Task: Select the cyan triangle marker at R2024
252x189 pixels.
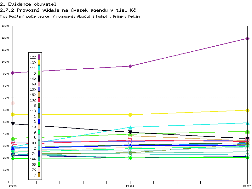Action: 130,127
